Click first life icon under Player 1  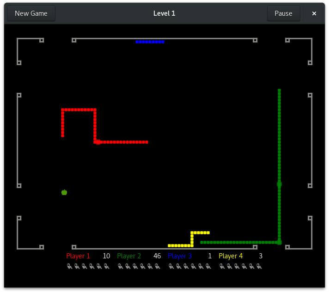pyautogui.click(x=69, y=266)
